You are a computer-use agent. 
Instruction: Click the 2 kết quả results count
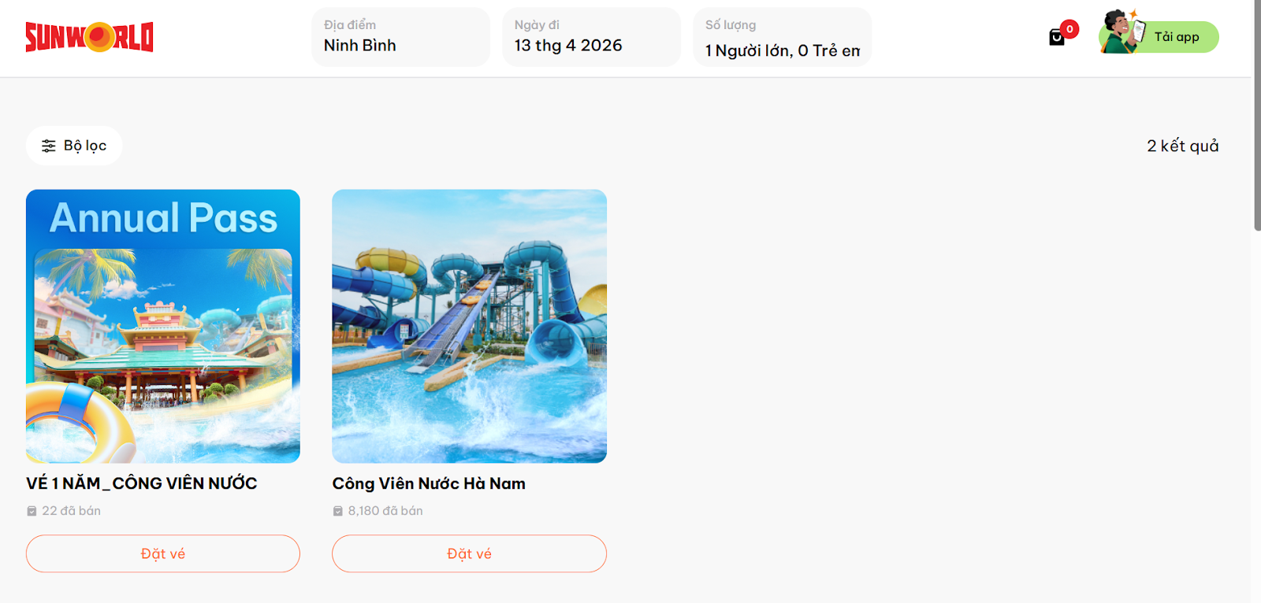(x=1182, y=146)
